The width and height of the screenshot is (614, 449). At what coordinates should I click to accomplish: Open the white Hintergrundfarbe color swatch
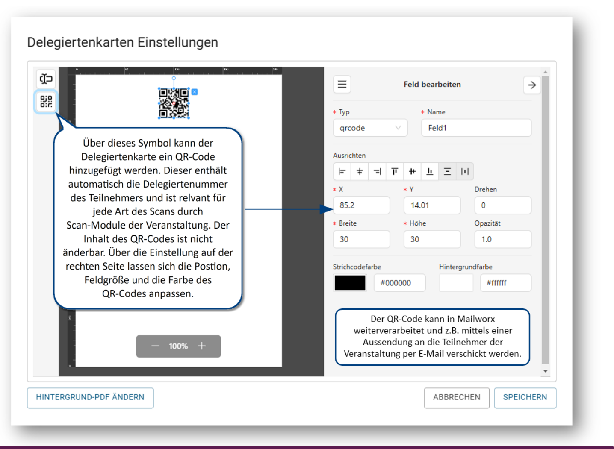pyautogui.click(x=456, y=283)
